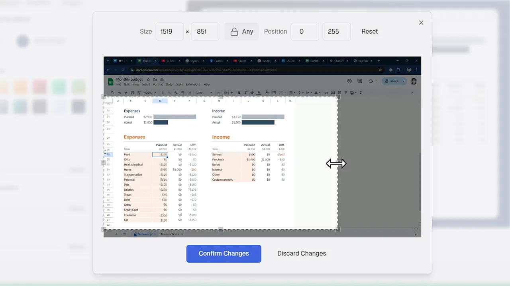510x286 pixels.
Task: Select the Bold formatting icon
Action: [239, 93]
